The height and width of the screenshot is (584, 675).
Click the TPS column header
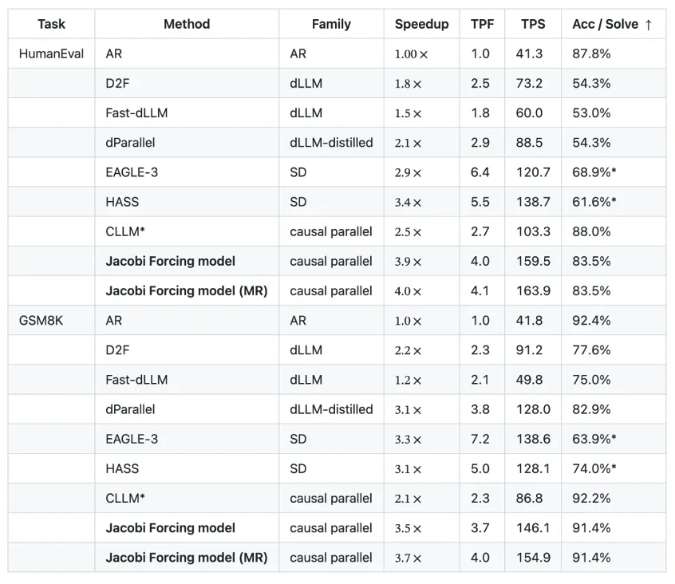click(533, 25)
